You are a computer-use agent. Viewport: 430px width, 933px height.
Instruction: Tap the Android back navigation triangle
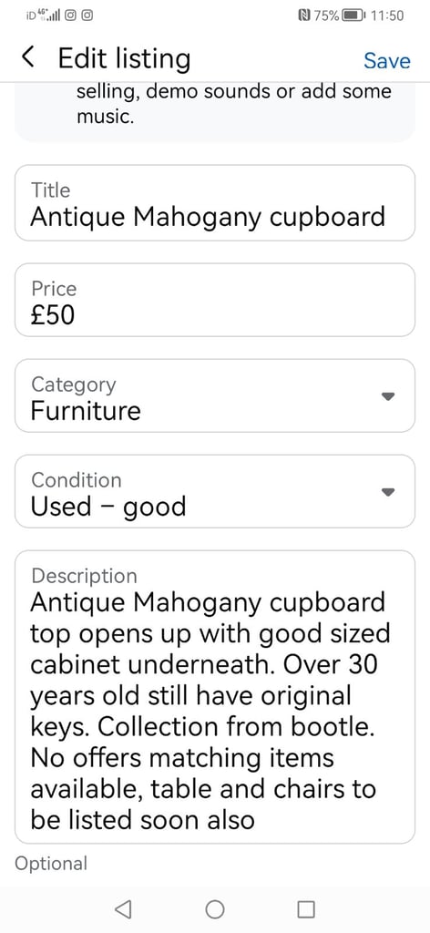[122, 908]
